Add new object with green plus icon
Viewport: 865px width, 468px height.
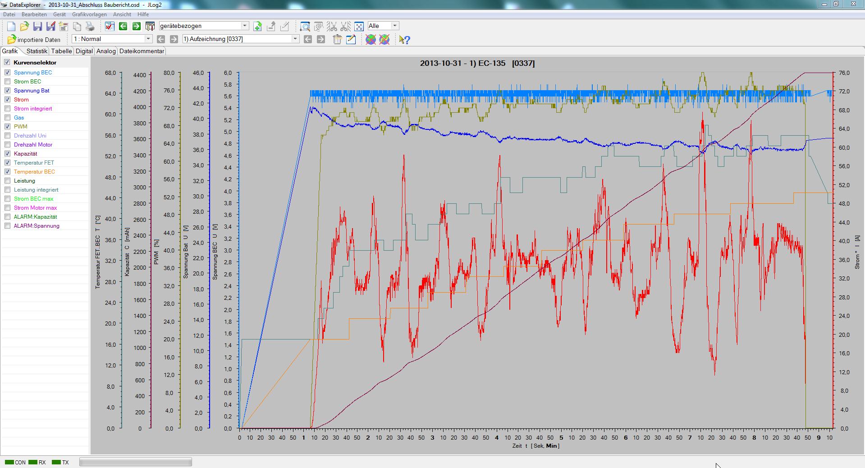coord(257,26)
